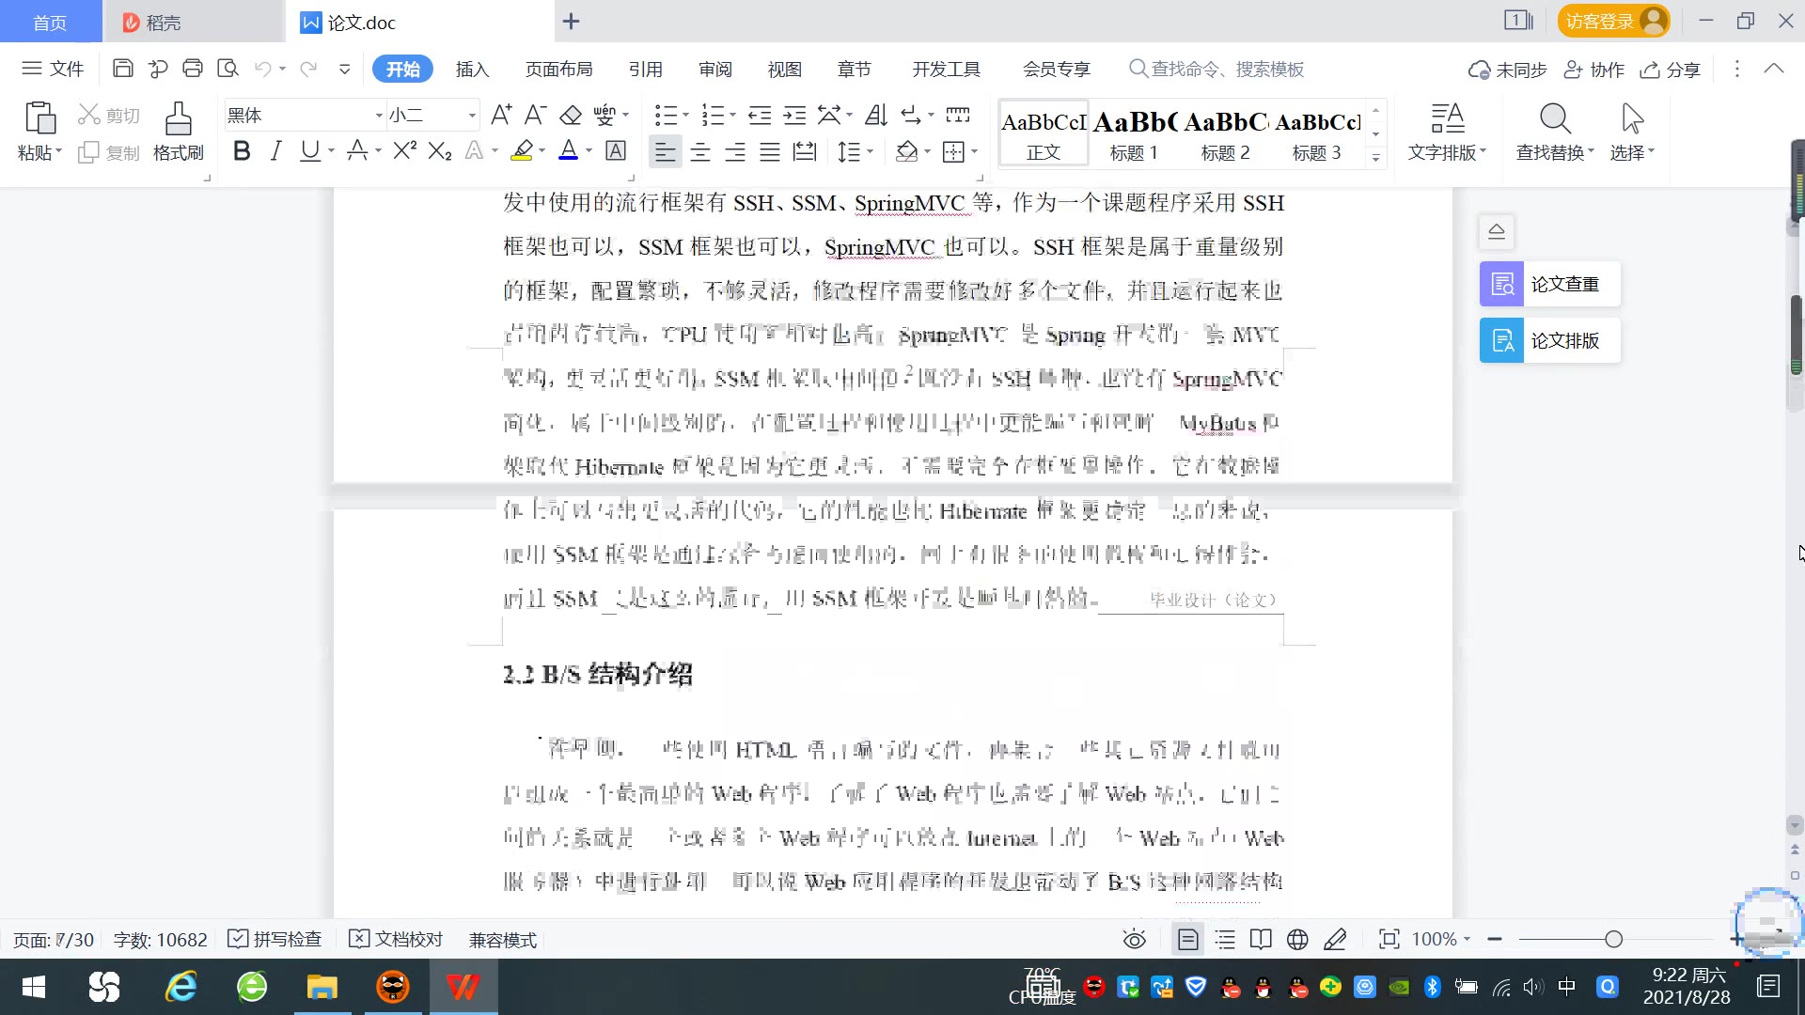The image size is (1805, 1015).
Task: Set left text alignment
Action: (665, 151)
